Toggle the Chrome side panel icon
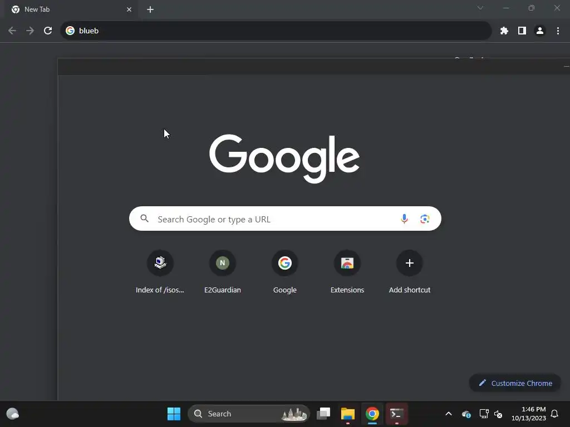 [x=522, y=31]
